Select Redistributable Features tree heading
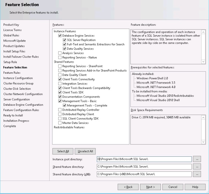Screen dimensions: 209x194 point(69,127)
